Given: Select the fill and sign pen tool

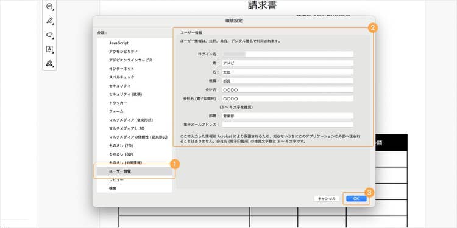Looking at the screenshot, I should 49,63.
